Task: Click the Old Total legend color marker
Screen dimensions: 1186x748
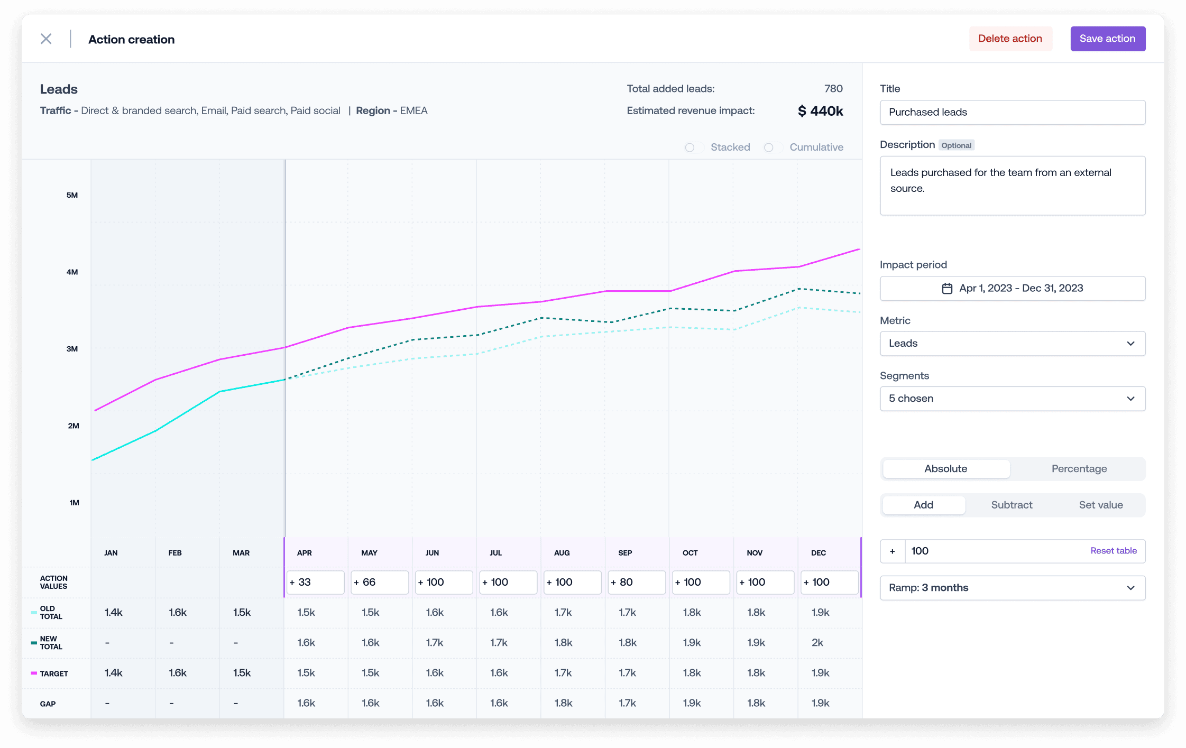Action: click(34, 613)
